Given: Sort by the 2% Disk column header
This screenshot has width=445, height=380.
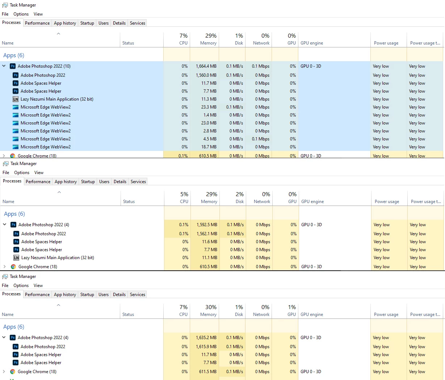Looking at the screenshot, I should (x=233, y=198).
